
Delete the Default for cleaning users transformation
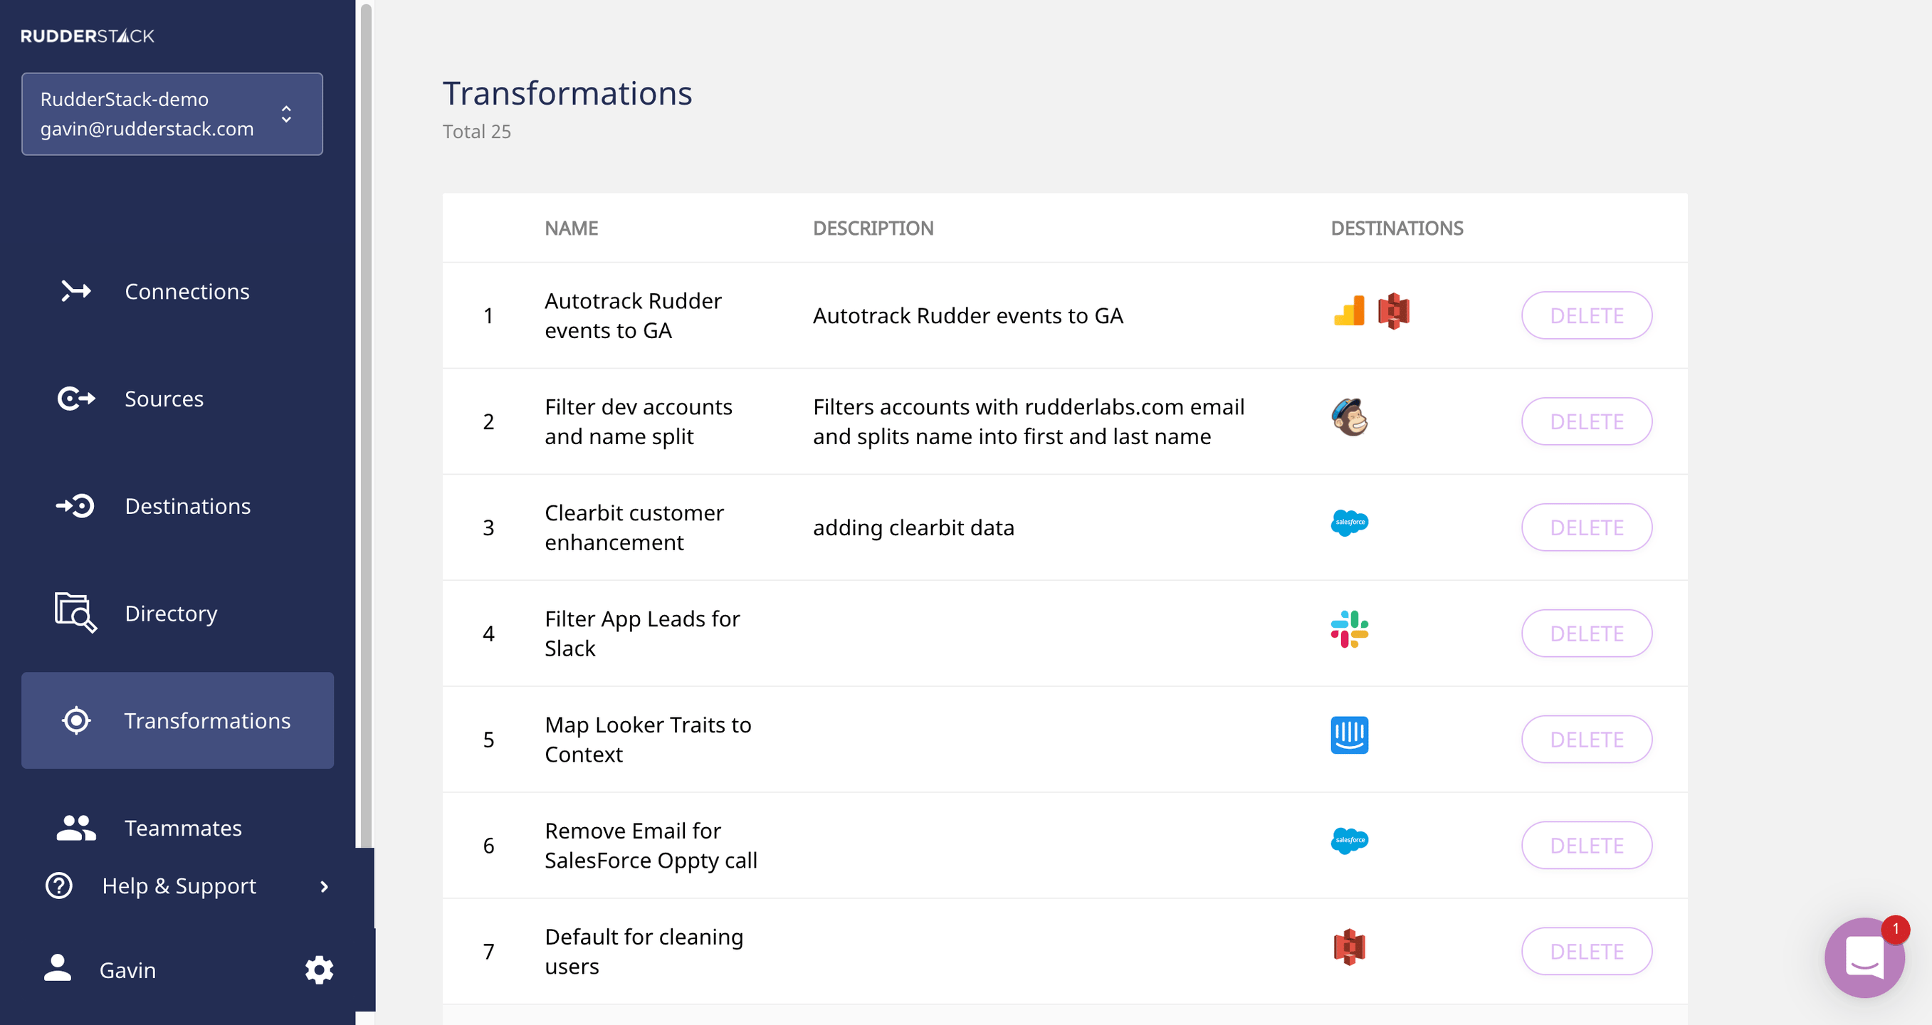coord(1586,951)
